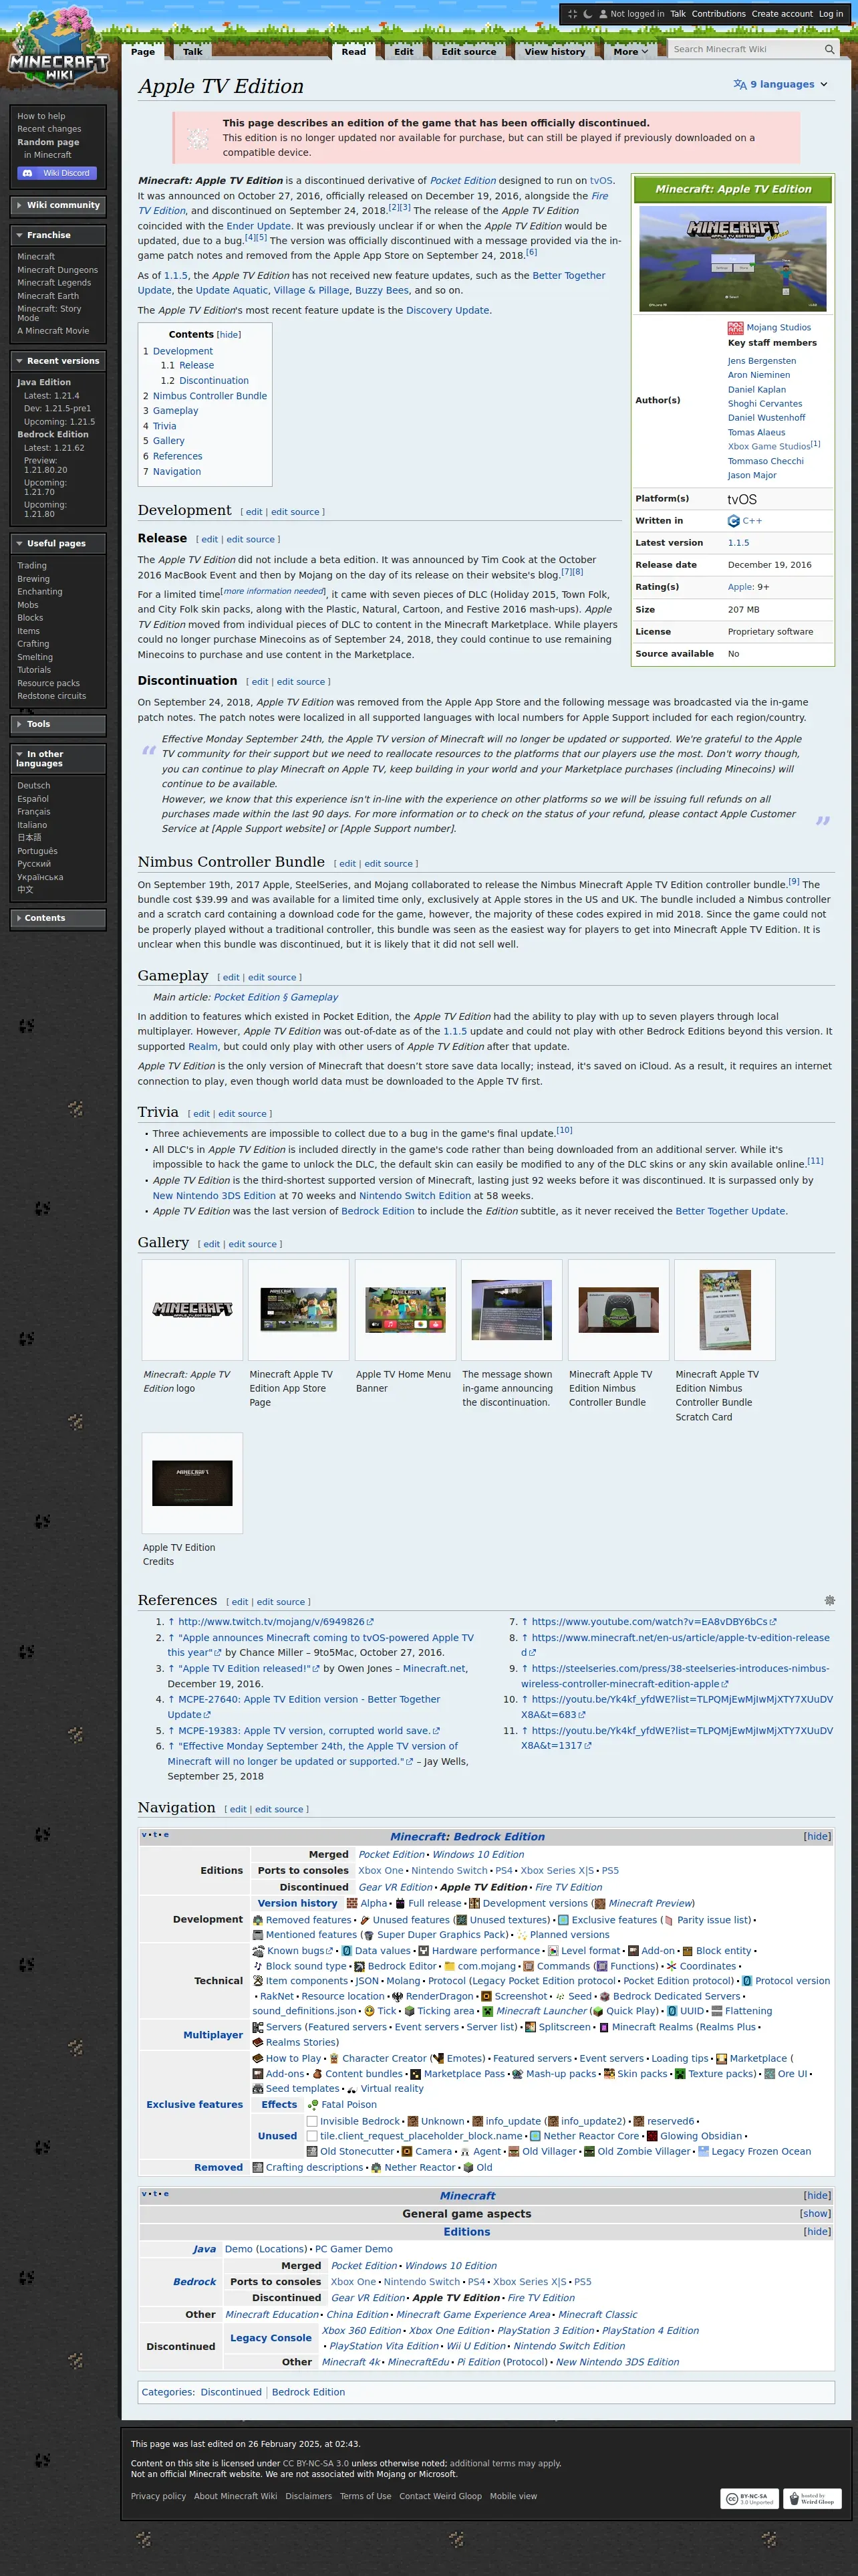858x2576 pixels.
Task: Click the Discontinued category link
Action: pos(231,2392)
